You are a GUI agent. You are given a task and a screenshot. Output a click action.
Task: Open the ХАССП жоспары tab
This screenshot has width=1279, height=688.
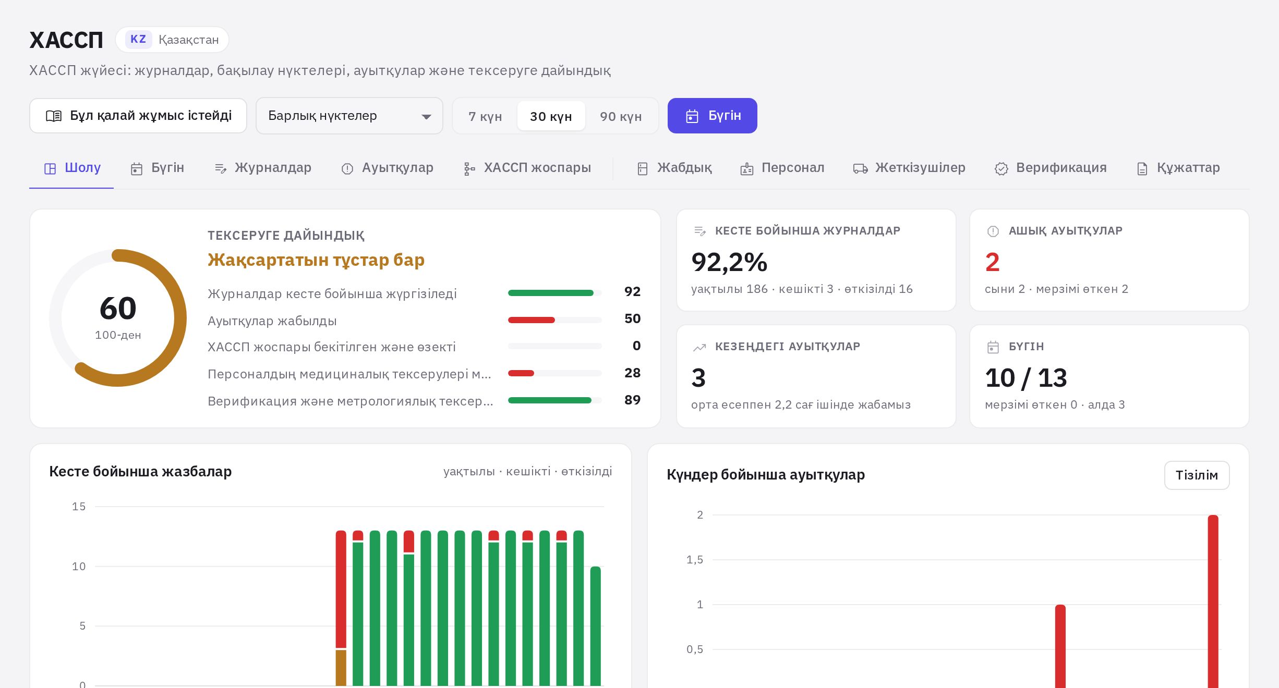[x=527, y=168]
